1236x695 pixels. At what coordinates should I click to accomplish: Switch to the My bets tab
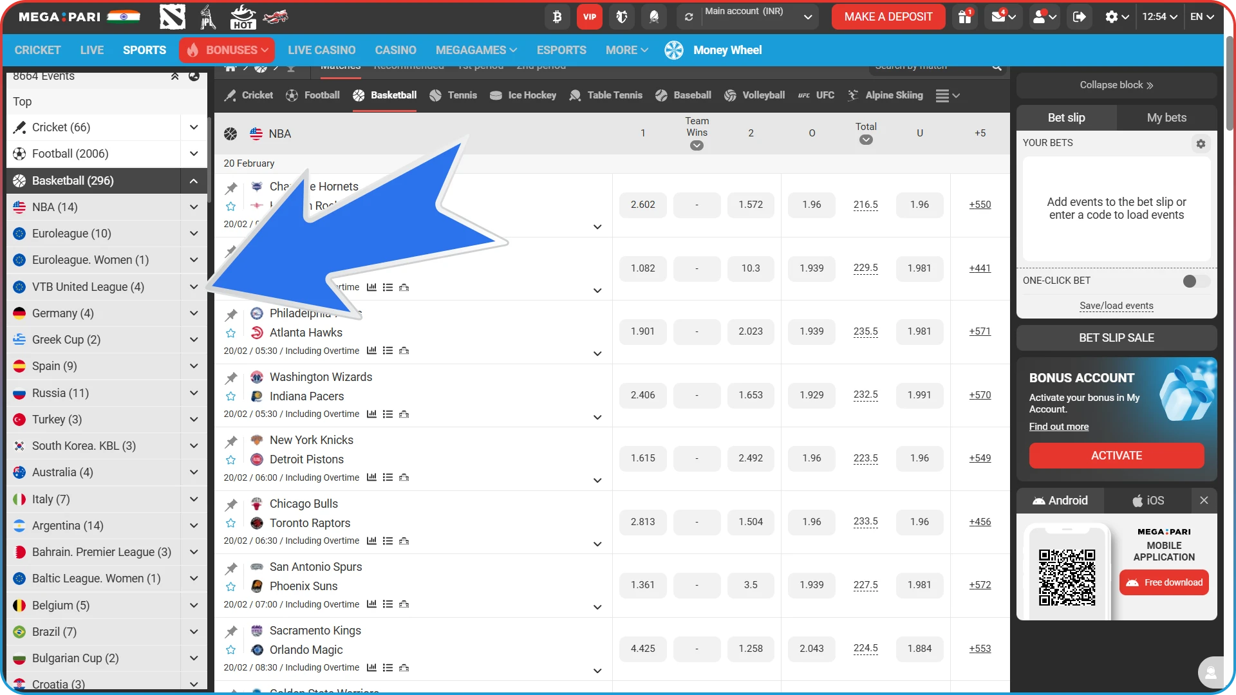[x=1165, y=118]
